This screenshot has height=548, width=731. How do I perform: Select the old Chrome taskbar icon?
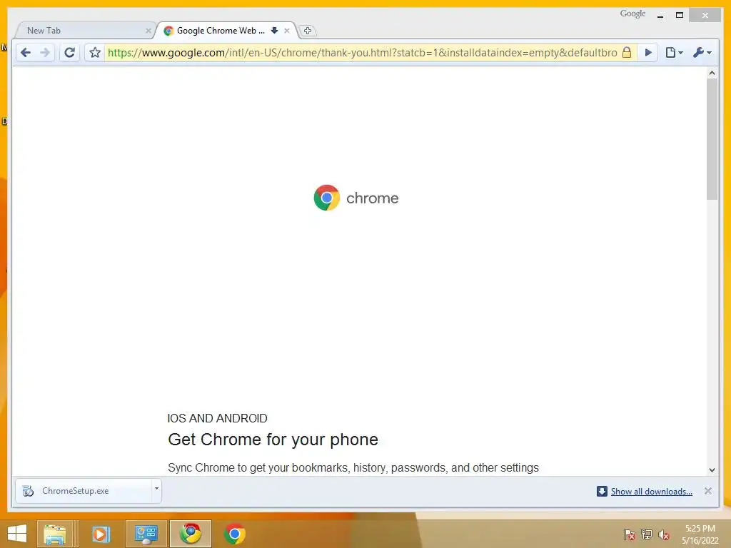point(191,534)
